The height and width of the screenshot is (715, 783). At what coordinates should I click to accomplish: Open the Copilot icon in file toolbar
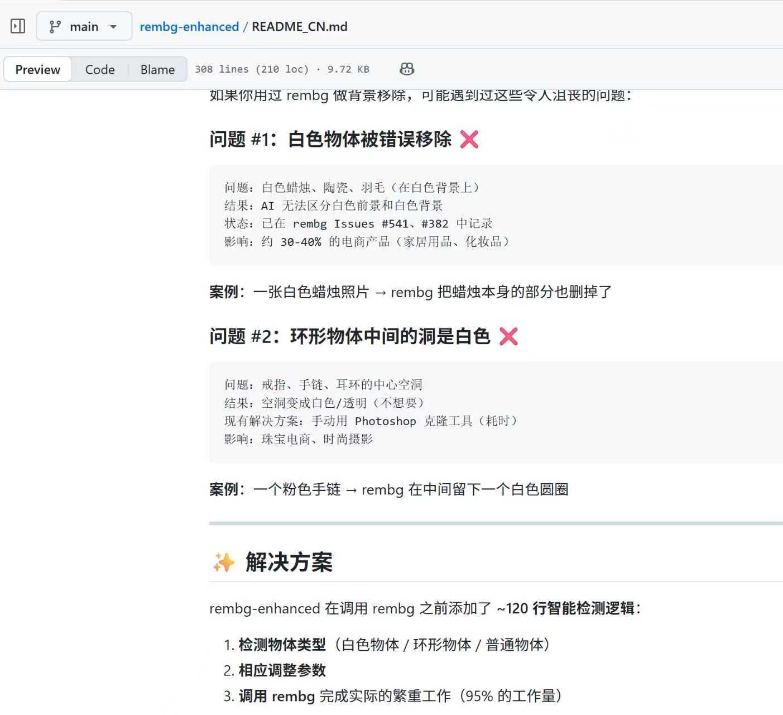(x=407, y=69)
